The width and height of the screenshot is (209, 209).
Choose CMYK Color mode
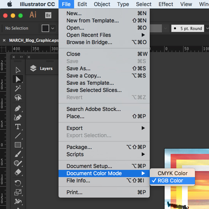tap(172, 173)
